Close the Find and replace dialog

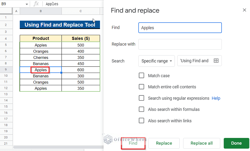tap(245, 10)
